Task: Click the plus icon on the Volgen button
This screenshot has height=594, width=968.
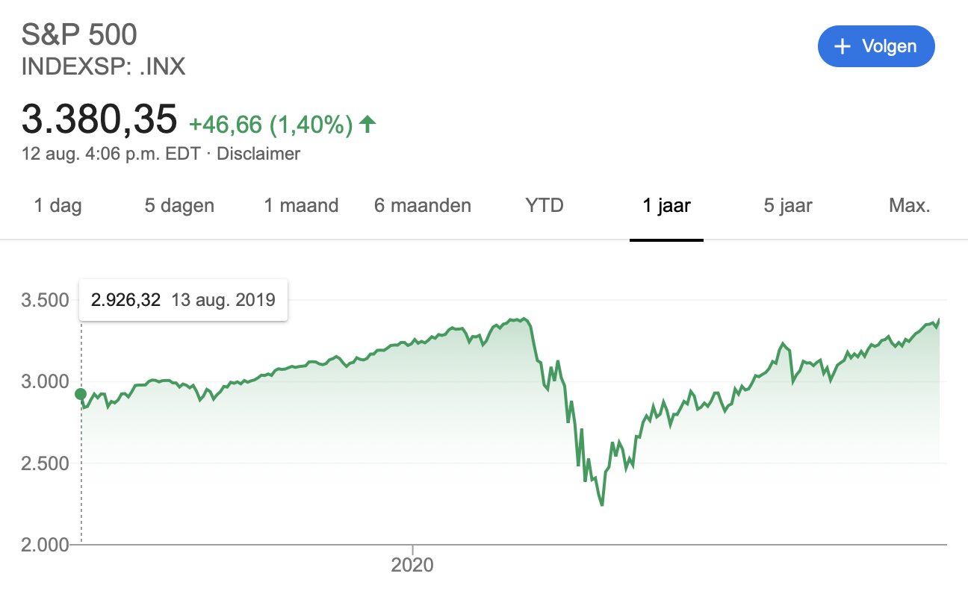Action: click(843, 46)
